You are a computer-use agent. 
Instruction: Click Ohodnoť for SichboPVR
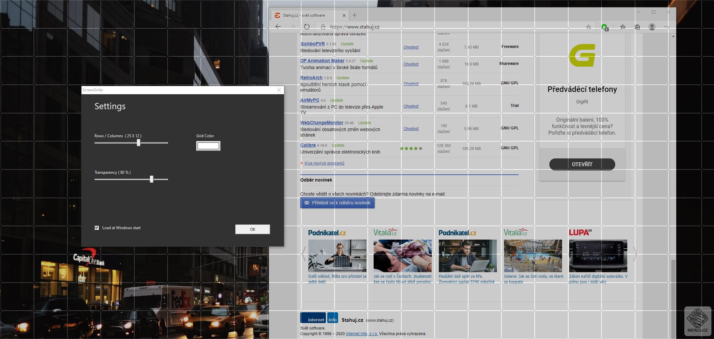pos(411,47)
